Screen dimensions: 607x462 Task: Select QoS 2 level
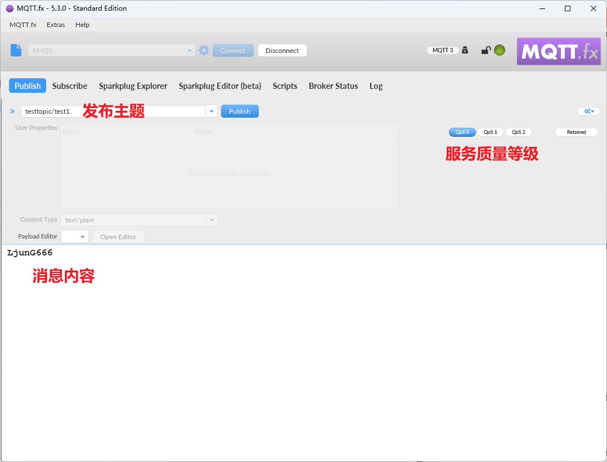(x=519, y=132)
